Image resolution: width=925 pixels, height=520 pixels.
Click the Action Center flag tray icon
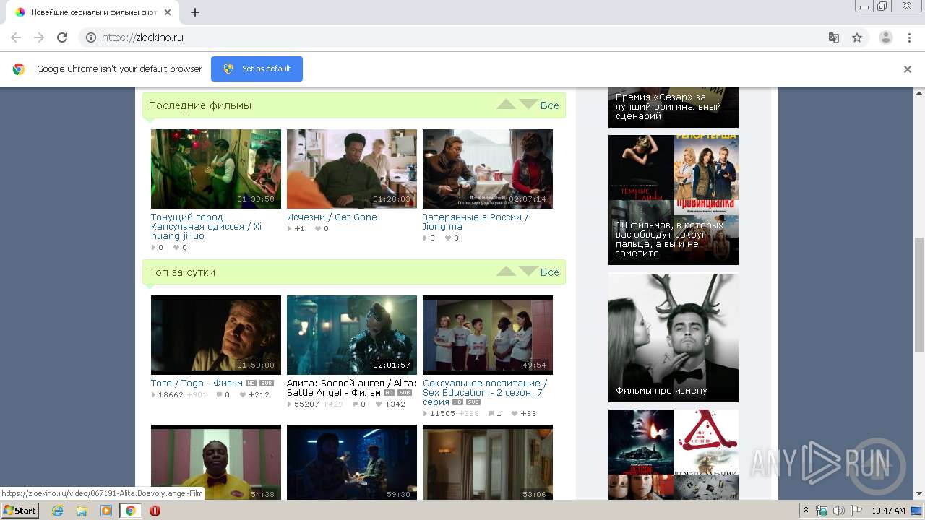point(856,511)
